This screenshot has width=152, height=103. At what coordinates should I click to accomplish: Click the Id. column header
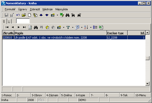click(x=136, y=33)
